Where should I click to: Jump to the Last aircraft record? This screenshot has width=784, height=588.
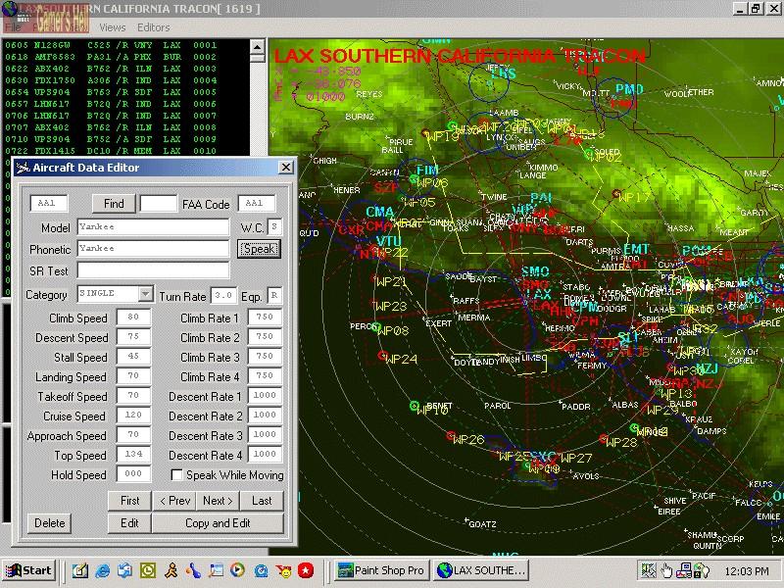(262, 501)
